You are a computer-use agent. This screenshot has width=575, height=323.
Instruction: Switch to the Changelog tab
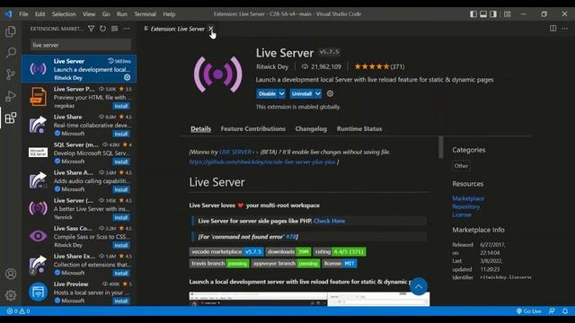click(311, 128)
